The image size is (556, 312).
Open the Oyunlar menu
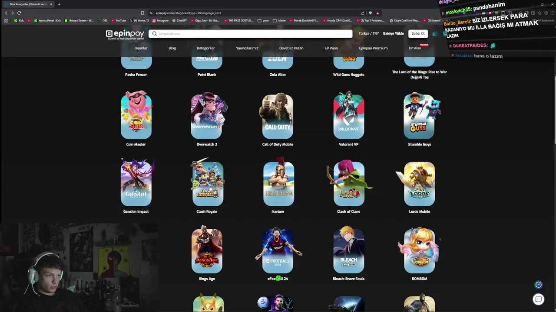point(141,48)
